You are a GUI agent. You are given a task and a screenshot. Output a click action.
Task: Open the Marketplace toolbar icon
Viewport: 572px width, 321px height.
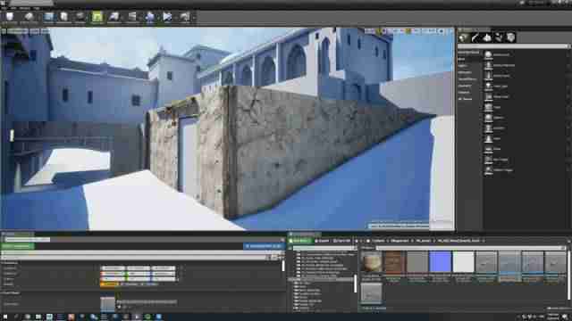coord(63,17)
